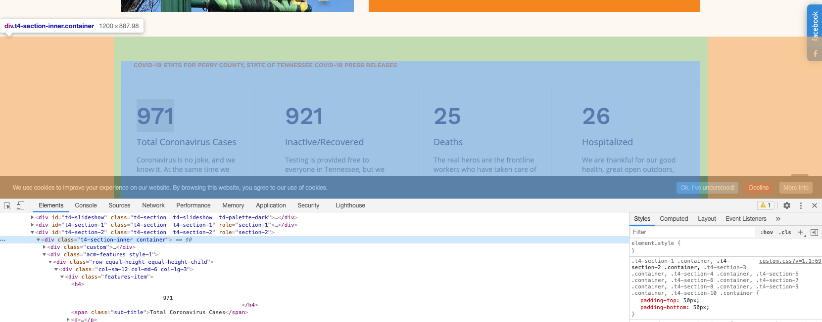The width and height of the screenshot is (822, 322).
Task: Show the computed styles sidebar pane
Action: click(814, 232)
